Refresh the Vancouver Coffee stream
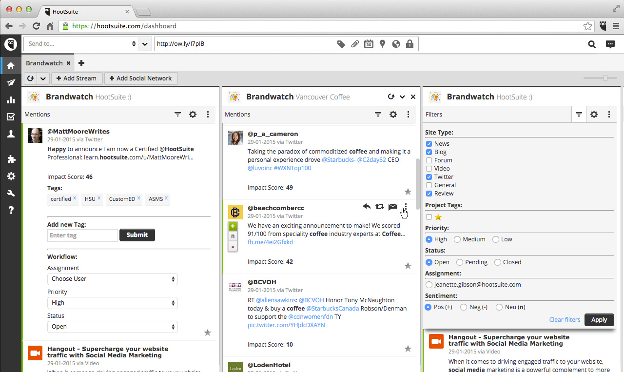The height and width of the screenshot is (372, 624). 391,97
